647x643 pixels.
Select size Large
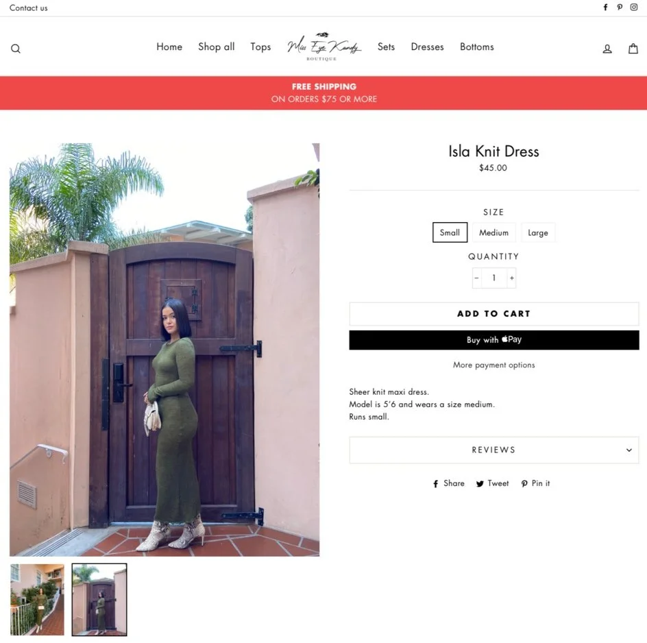point(537,232)
